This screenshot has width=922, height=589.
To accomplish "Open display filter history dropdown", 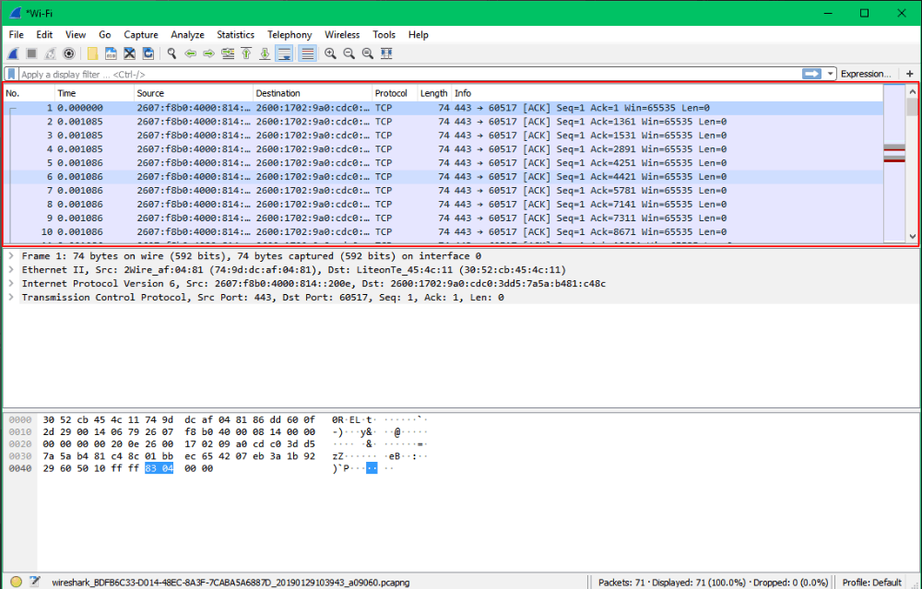I will click(x=831, y=74).
